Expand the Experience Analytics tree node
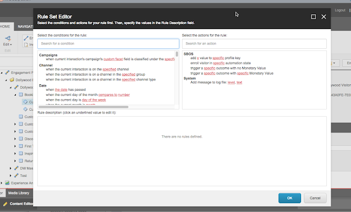The height and width of the screenshot is (212, 351). click(x=2, y=183)
